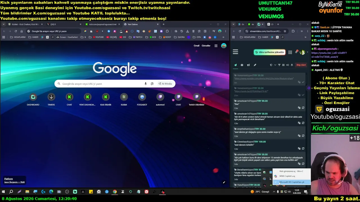
Task: Select the paper plane events tab in Streamlabs
Action: (x=235, y=65)
